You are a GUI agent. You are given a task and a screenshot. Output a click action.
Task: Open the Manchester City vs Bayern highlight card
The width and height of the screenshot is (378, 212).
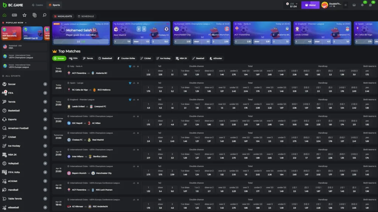(x=202, y=33)
